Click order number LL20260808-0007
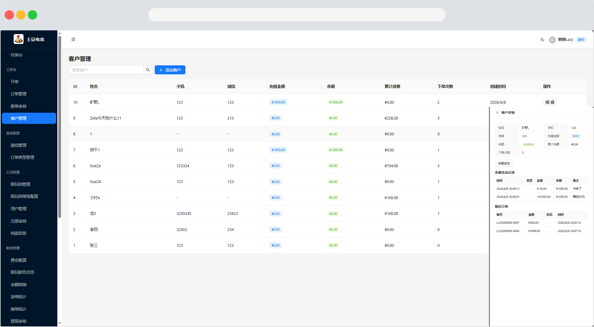 [x=508, y=223]
